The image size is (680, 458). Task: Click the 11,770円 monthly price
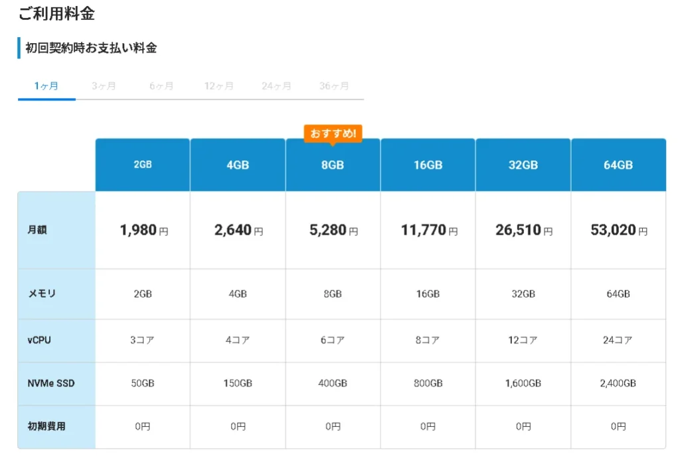tap(430, 230)
